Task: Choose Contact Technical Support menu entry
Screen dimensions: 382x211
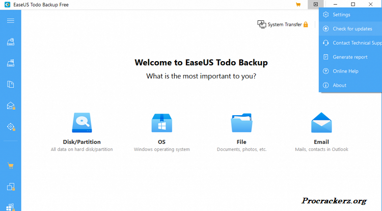Action: (x=356, y=43)
